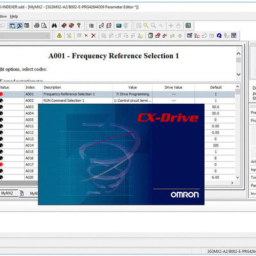Click the yellow warning triangle icon
This screenshot has width=256, height=256.
point(60,36)
